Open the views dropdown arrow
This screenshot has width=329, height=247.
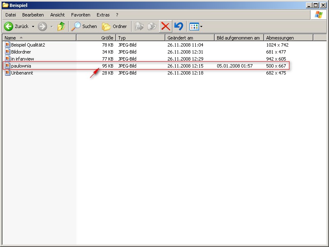coord(201,26)
